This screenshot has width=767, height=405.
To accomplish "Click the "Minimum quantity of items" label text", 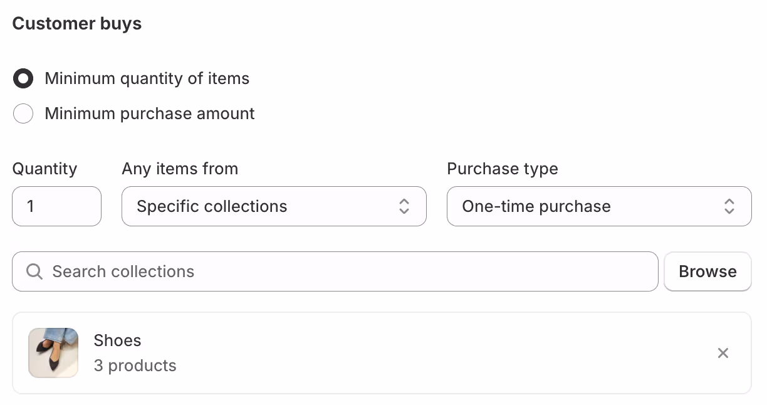I will (x=147, y=79).
